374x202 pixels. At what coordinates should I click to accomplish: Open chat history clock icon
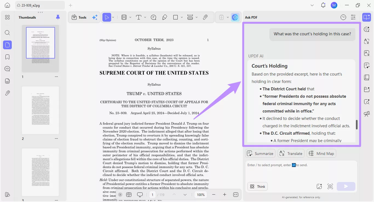[343, 17]
